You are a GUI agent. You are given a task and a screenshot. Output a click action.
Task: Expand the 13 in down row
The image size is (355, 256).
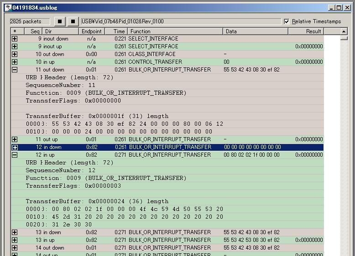click(x=15, y=232)
